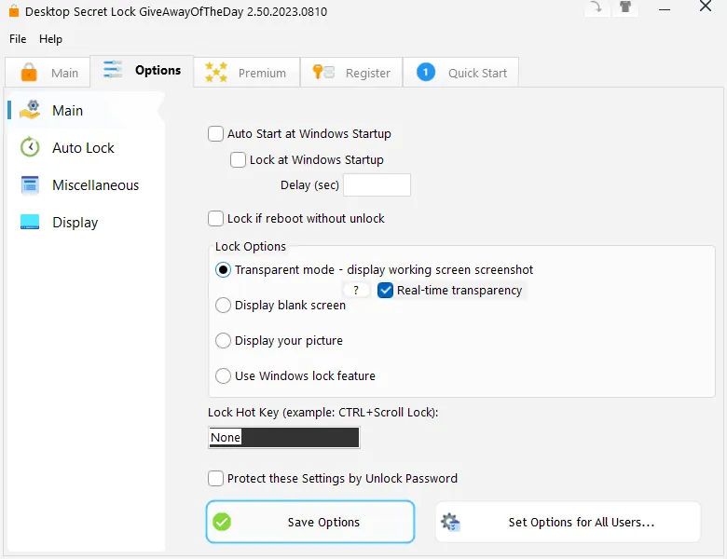
Task: Select Main in the options sidebar
Action: pos(86,111)
